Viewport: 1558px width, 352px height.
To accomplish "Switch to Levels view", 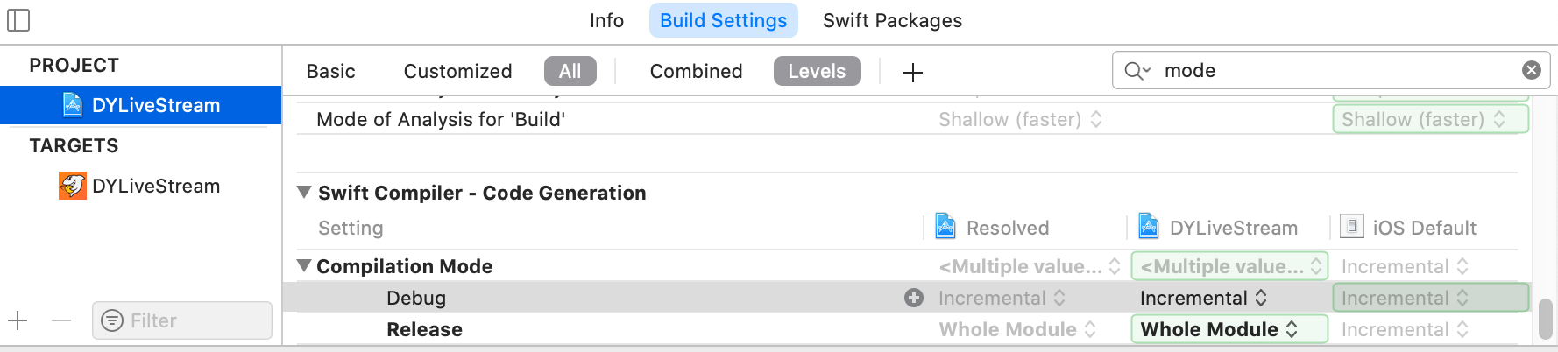I will [817, 71].
